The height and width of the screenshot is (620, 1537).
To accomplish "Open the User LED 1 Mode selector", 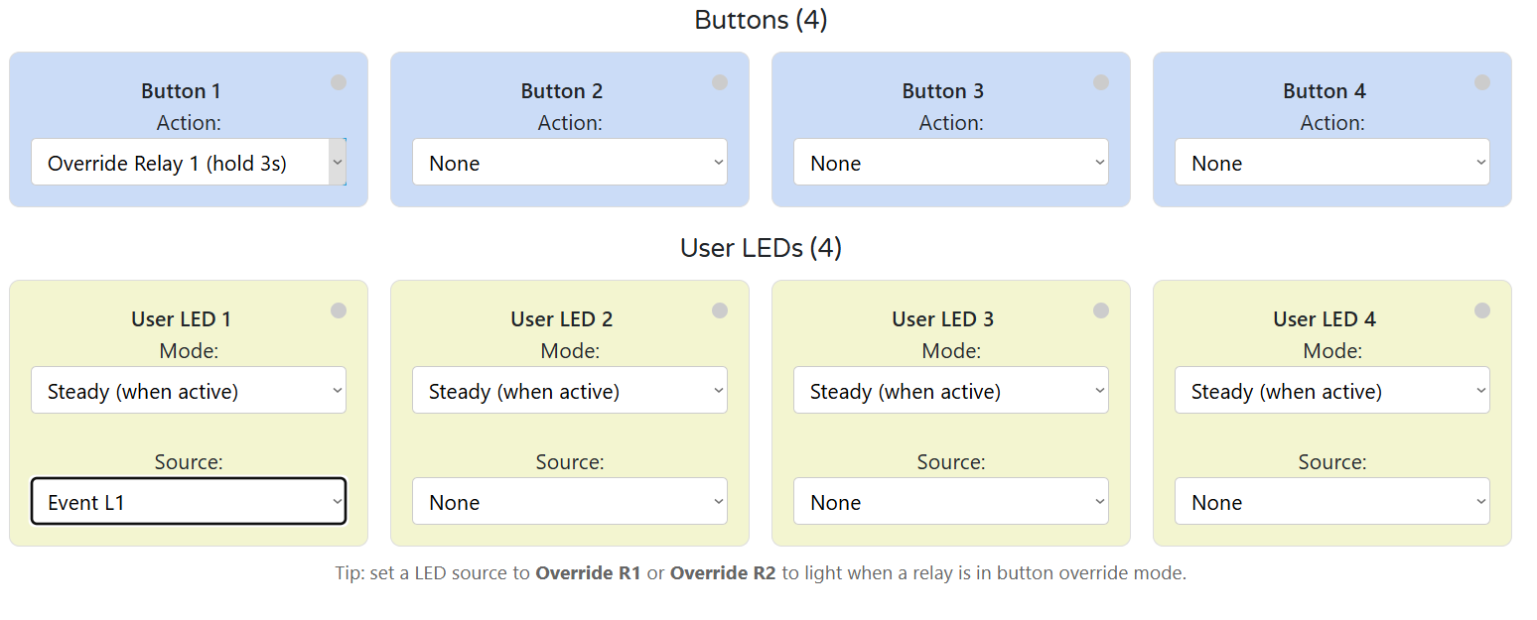I will tap(189, 390).
